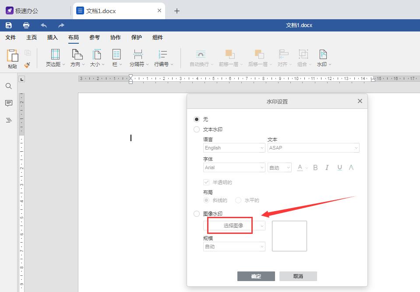Open the search panel in left sidebar
The width and height of the screenshot is (420, 292).
tap(9, 86)
